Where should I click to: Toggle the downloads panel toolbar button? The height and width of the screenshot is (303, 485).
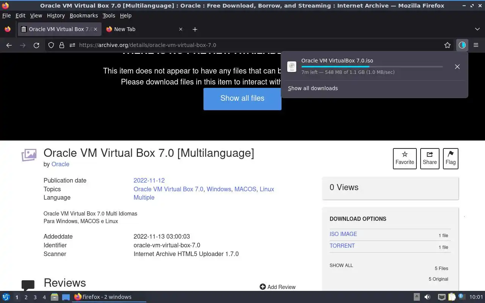click(x=462, y=45)
